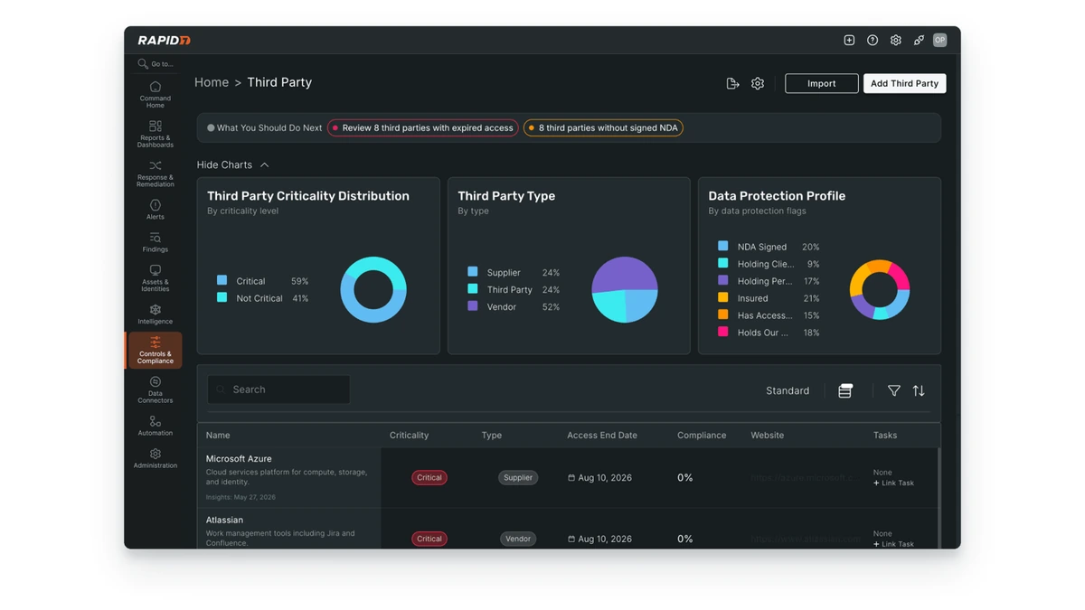The width and height of the screenshot is (1085, 610).
Task: Click the Tasks column header
Action: 885,436
